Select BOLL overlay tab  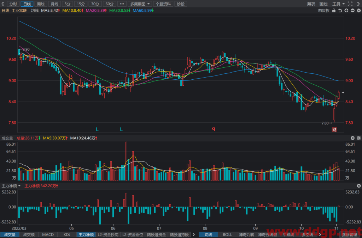coord(227,234)
